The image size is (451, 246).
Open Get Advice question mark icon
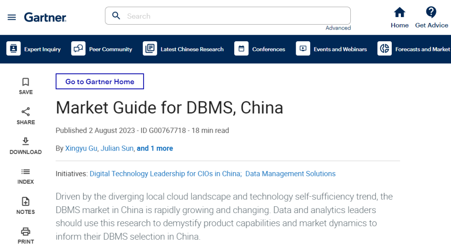point(431,13)
